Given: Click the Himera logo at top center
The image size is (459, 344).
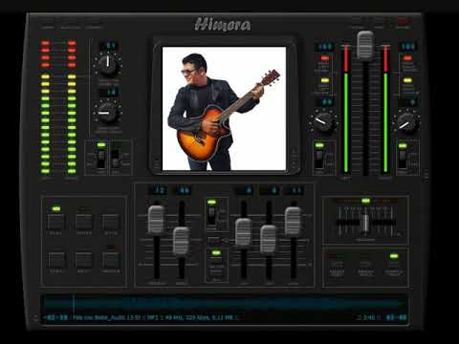Looking at the screenshot, I should 223,25.
